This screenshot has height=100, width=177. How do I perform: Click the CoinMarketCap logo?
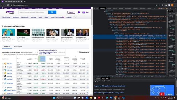pyautogui.click(x=84, y=52)
